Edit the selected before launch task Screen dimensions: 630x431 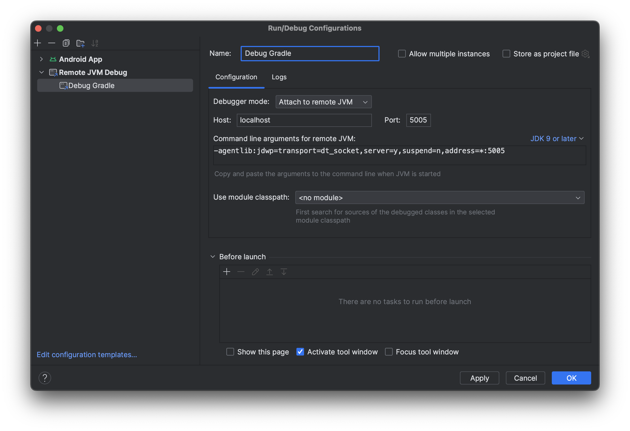tap(255, 272)
